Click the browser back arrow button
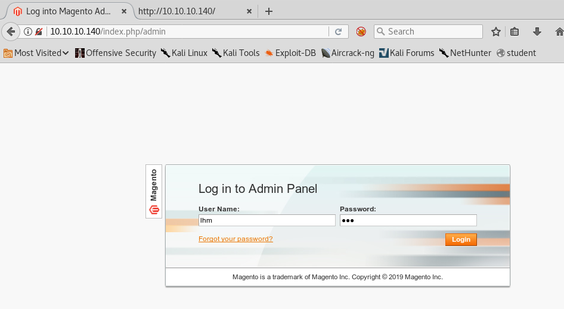564x309 pixels. coord(10,32)
